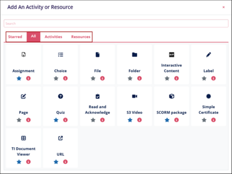Choose the Simple Certificate icon
The width and height of the screenshot is (232, 174).
click(x=208, y=96)
